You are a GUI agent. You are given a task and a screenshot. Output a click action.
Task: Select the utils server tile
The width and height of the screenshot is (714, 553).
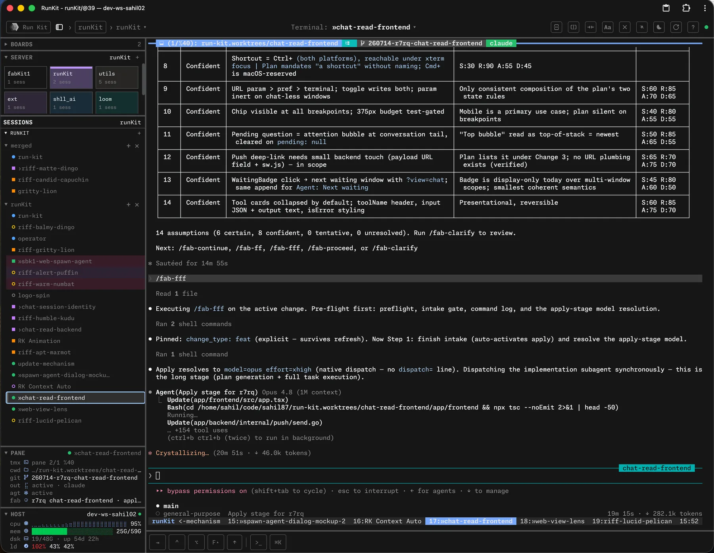(117, 77)
